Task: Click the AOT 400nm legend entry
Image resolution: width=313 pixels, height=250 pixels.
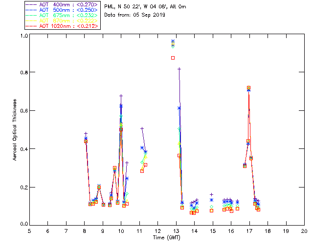Action: [62, 4]
